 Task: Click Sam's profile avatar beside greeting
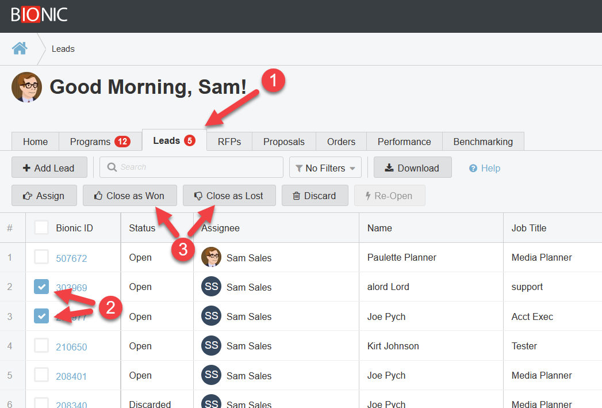tap(26, 87)
